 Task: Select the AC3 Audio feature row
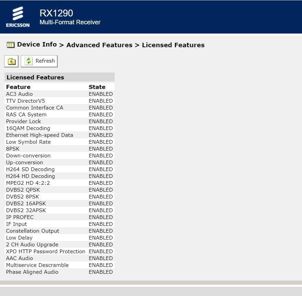click(20, 94)
